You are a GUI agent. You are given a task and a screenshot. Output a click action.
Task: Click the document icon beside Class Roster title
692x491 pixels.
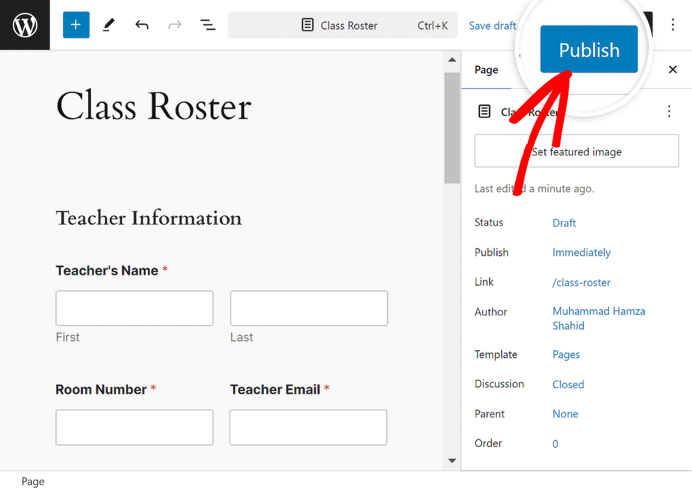coord(308,25)
